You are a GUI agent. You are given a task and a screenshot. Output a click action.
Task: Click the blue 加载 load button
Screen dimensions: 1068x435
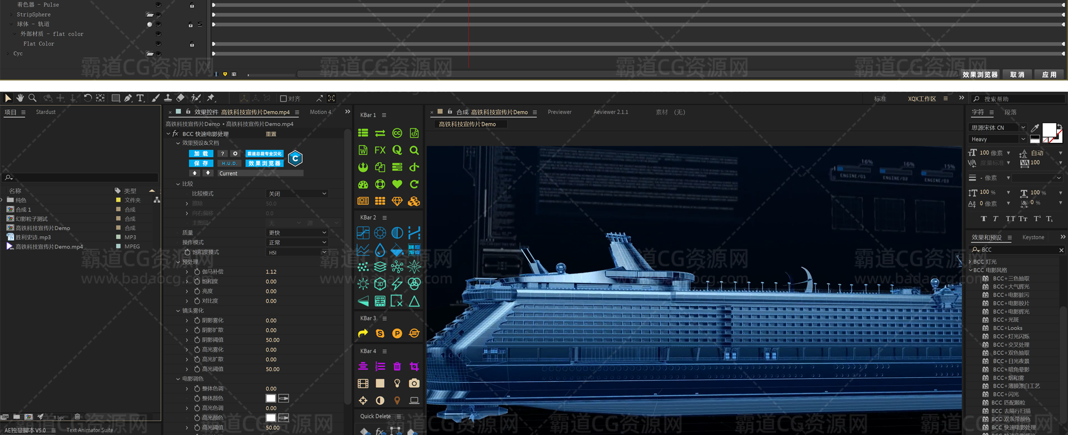tap(201, 154)
